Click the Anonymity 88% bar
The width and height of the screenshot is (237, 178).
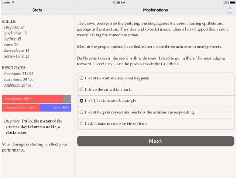pyautogui.click(x=37, y=99)
